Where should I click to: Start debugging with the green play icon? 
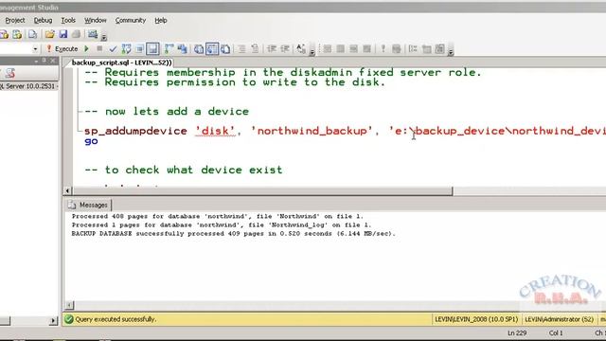(x=86, y=49)
